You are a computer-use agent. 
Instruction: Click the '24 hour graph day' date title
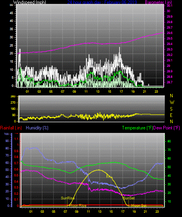tap(102, 2)
